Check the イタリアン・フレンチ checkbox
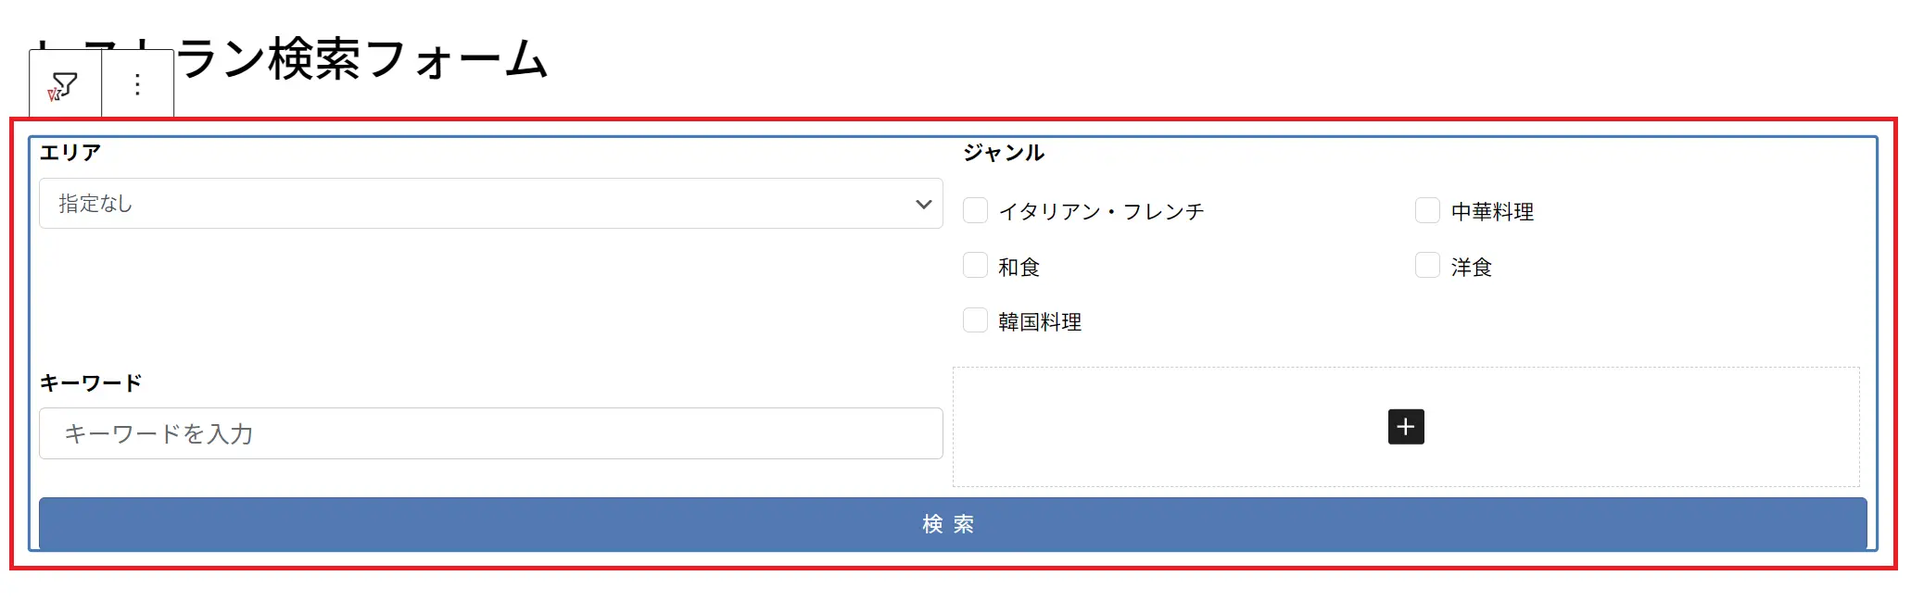Image resolution: width=1911 pixels, height=601 pixels. pyautogui.click(x=975, y=210)
